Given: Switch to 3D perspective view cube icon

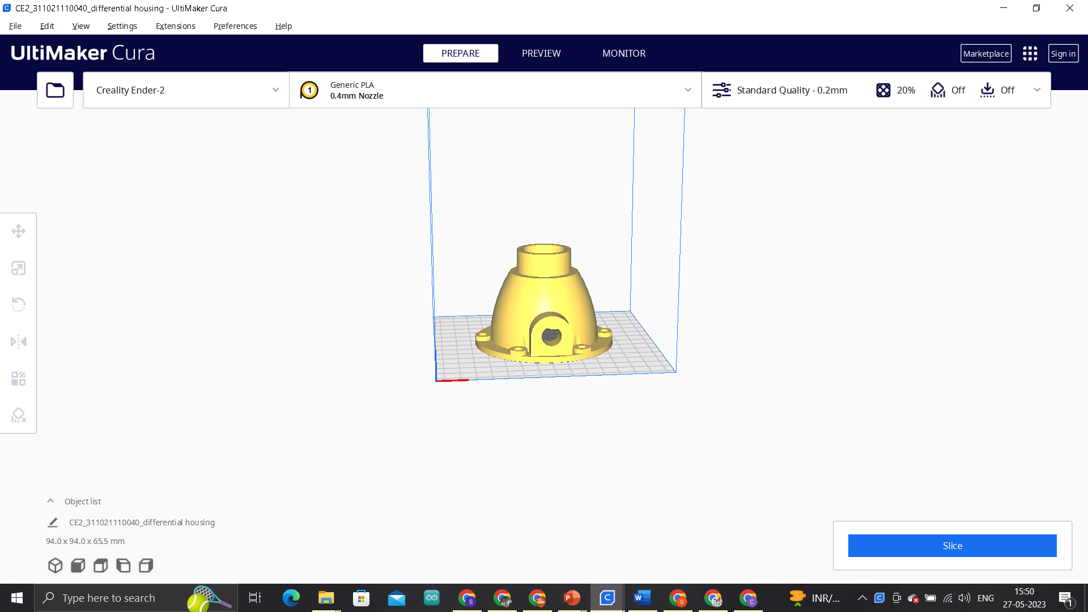Looking at the screenshot, I should (55, 566).
